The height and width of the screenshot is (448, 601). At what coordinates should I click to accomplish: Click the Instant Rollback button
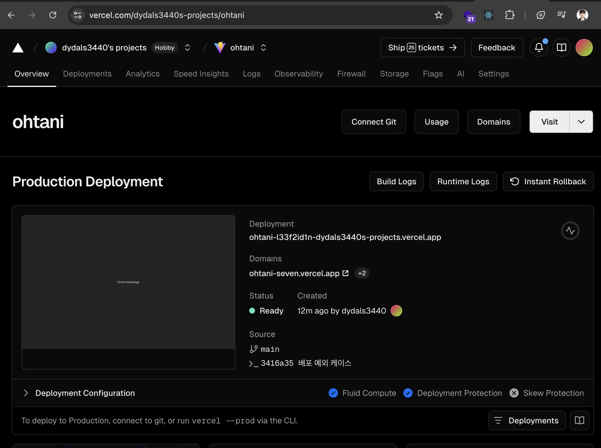point(548,181)
